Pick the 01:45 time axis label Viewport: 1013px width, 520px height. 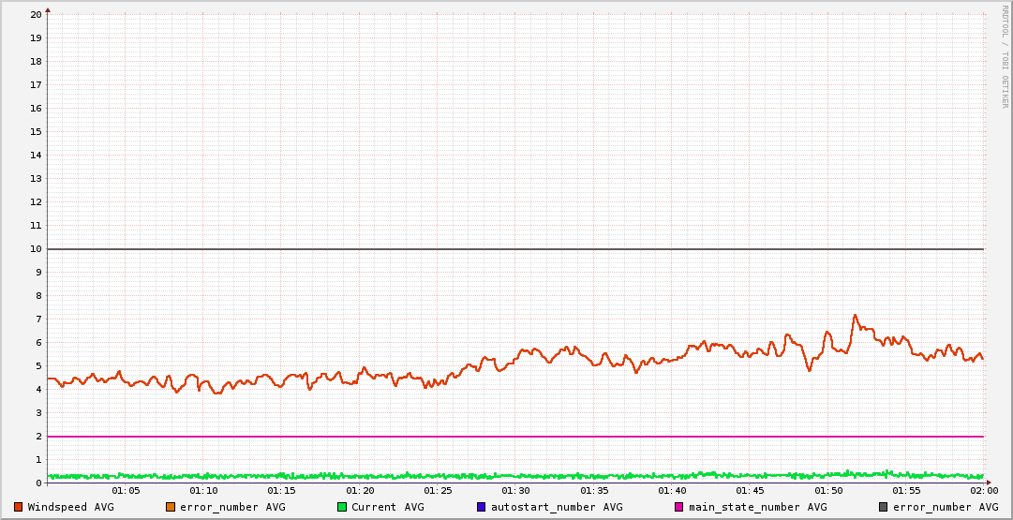click(x=750, y=491)
